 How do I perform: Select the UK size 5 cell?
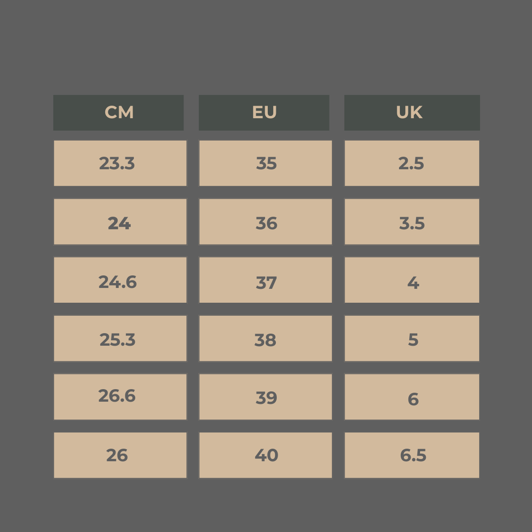(412, 339)
